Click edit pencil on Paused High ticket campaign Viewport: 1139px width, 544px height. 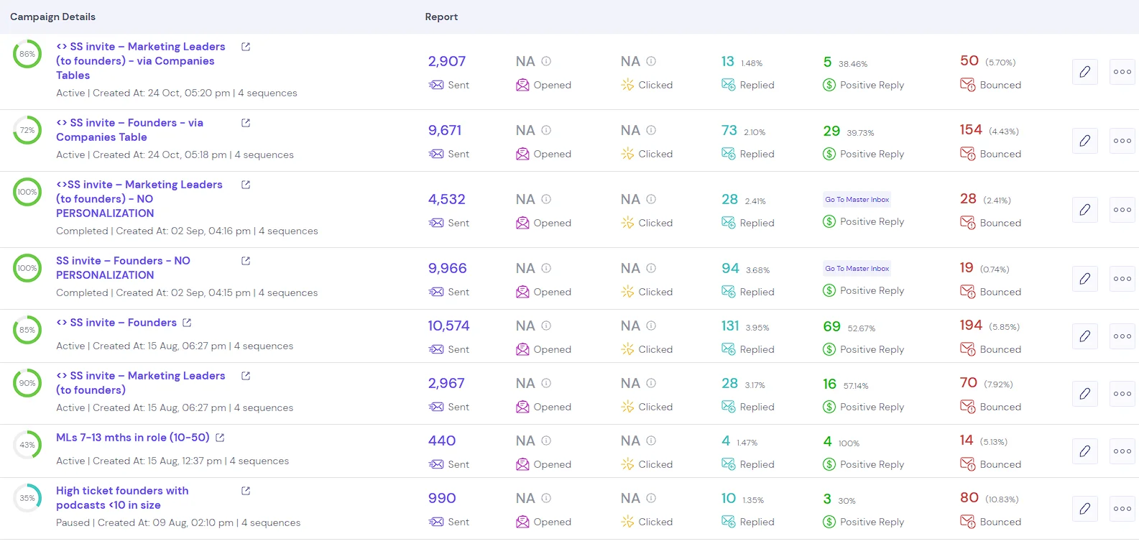point(1084,509)
